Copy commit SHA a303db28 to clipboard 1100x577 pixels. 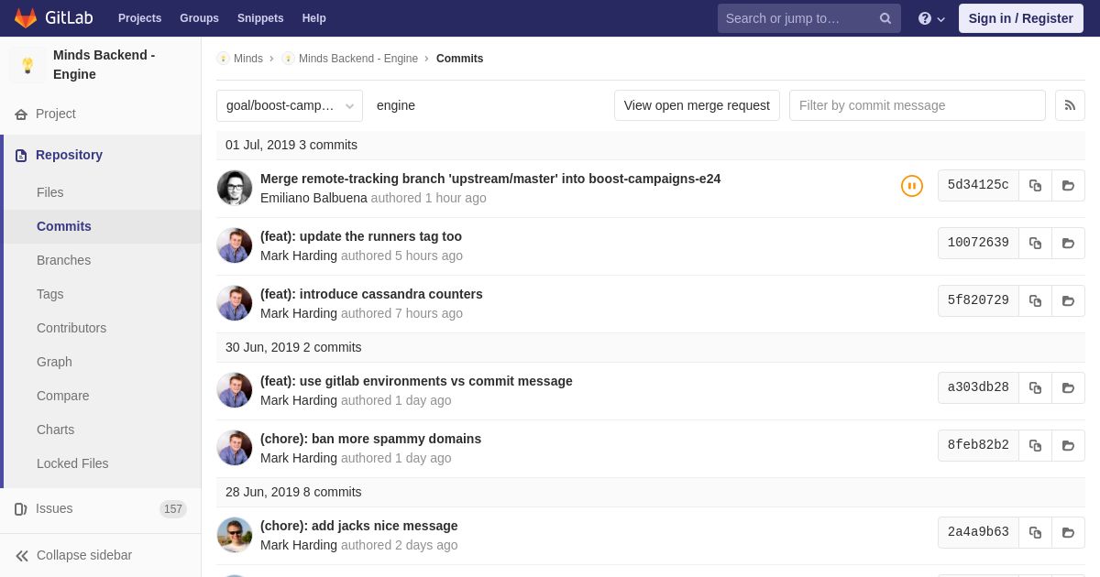[x=1035, y=387]
